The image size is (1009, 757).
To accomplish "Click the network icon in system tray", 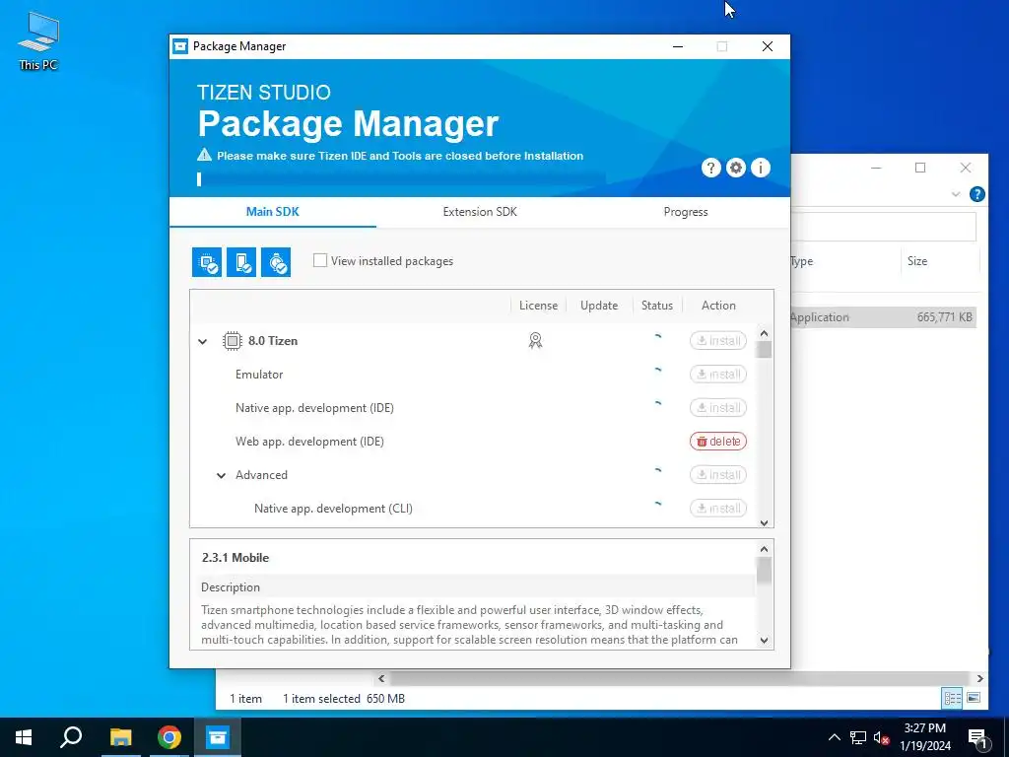I will (858, 737).
